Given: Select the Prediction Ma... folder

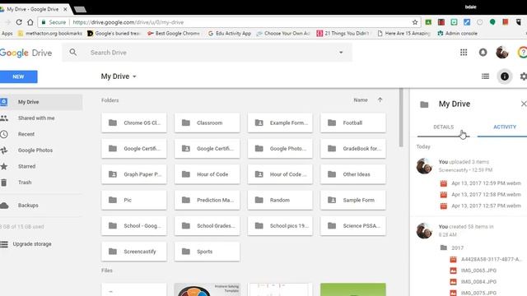Looking at the screenshot, I should point(207,200).
